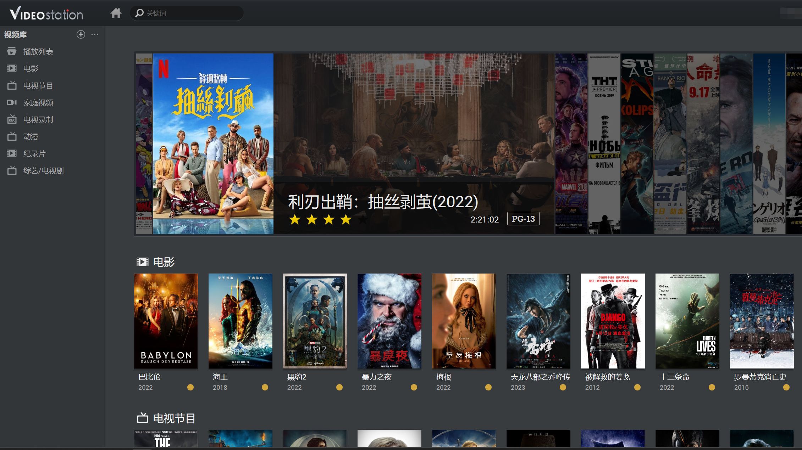This screenshot has width=802, height=450.
Task: Toggle watched dot for 海王
Action: click(265, 387)
